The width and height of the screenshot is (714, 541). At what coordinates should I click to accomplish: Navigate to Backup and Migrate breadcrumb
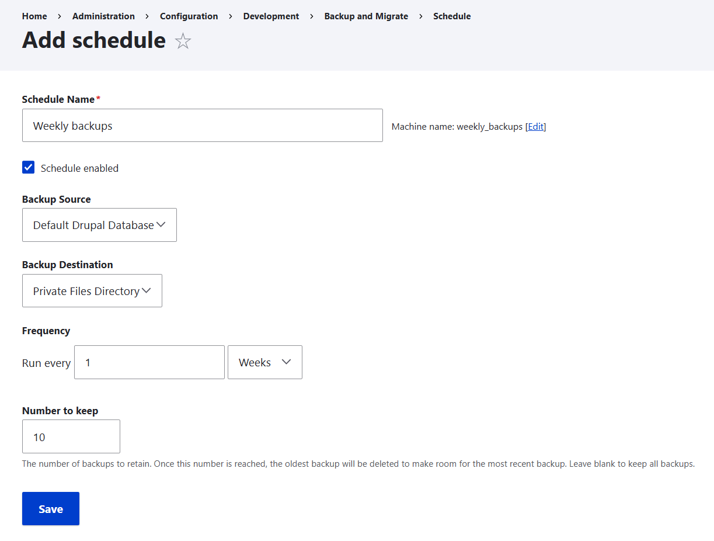[x=366, y=16]
